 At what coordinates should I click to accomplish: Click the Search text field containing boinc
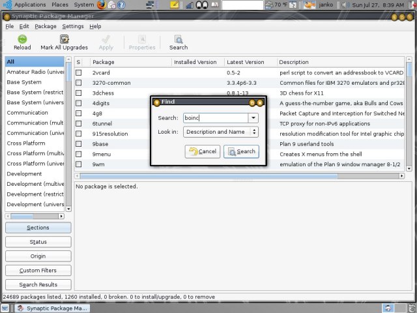(x=216, y=118)
